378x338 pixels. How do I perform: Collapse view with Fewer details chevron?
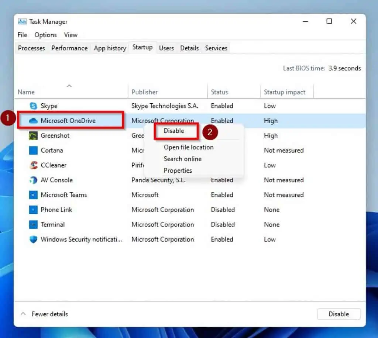(23, 314)
